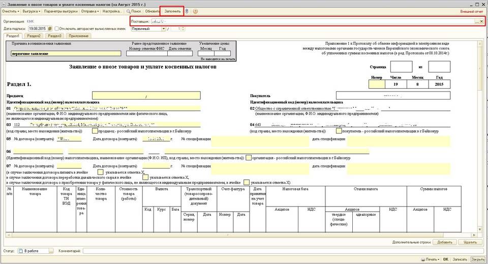Switch to the Раздел2 tab
Viewport: 488px width, 264px height.
34,36
